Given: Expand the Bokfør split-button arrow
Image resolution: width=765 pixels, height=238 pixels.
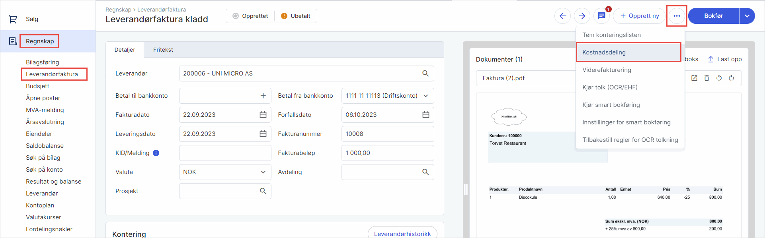Looking at the screenshot, I should [747, 16].
